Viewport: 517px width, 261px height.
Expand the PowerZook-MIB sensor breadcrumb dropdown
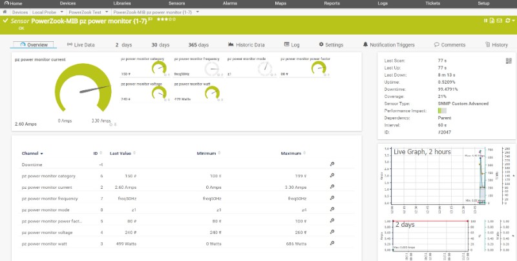(x=198, y=12)
